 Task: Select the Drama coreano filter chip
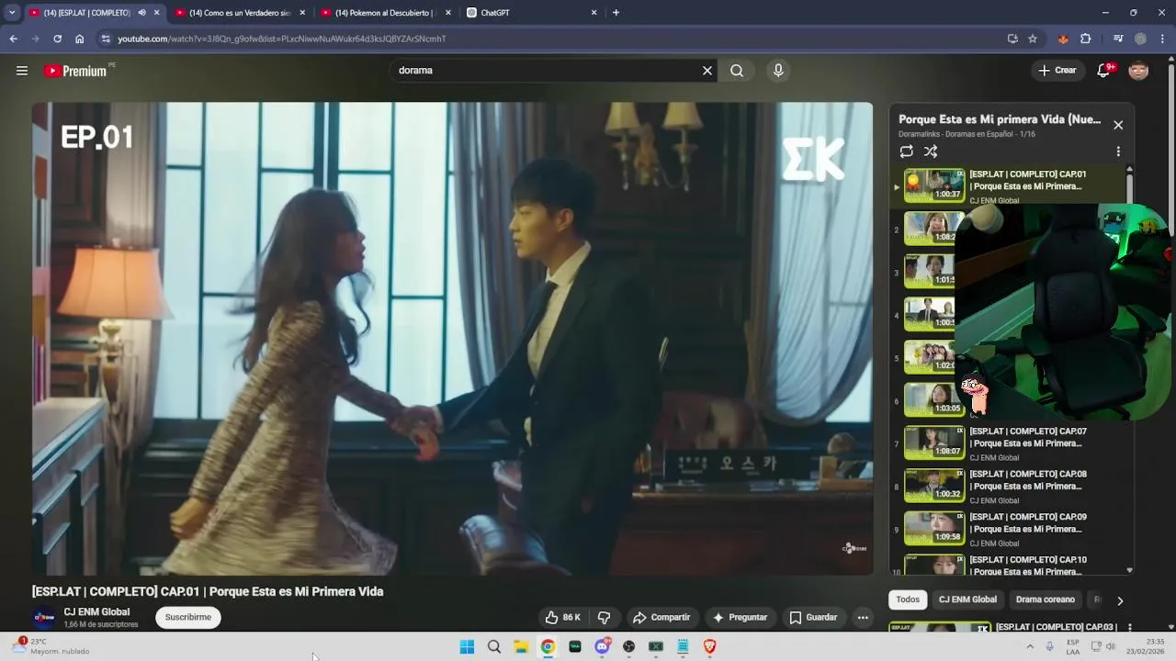(1045, 599)
